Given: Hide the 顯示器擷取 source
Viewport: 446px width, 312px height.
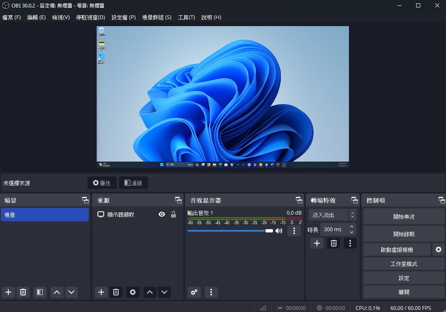Looking at the screenshot, I should tap(162, 214).
